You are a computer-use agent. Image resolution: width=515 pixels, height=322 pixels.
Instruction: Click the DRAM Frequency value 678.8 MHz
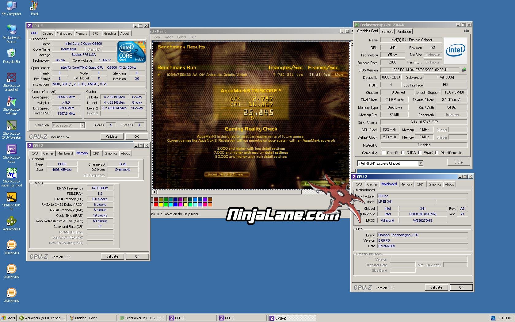[x=100, y=188]
